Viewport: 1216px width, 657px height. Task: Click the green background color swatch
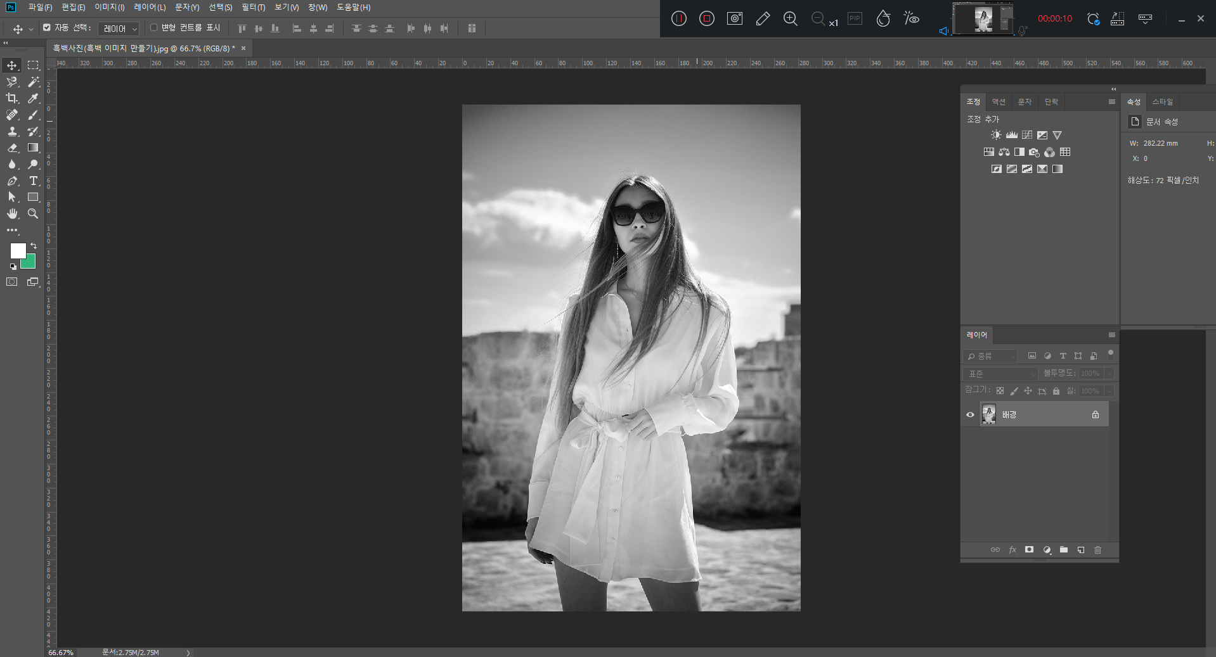(30, 263)
